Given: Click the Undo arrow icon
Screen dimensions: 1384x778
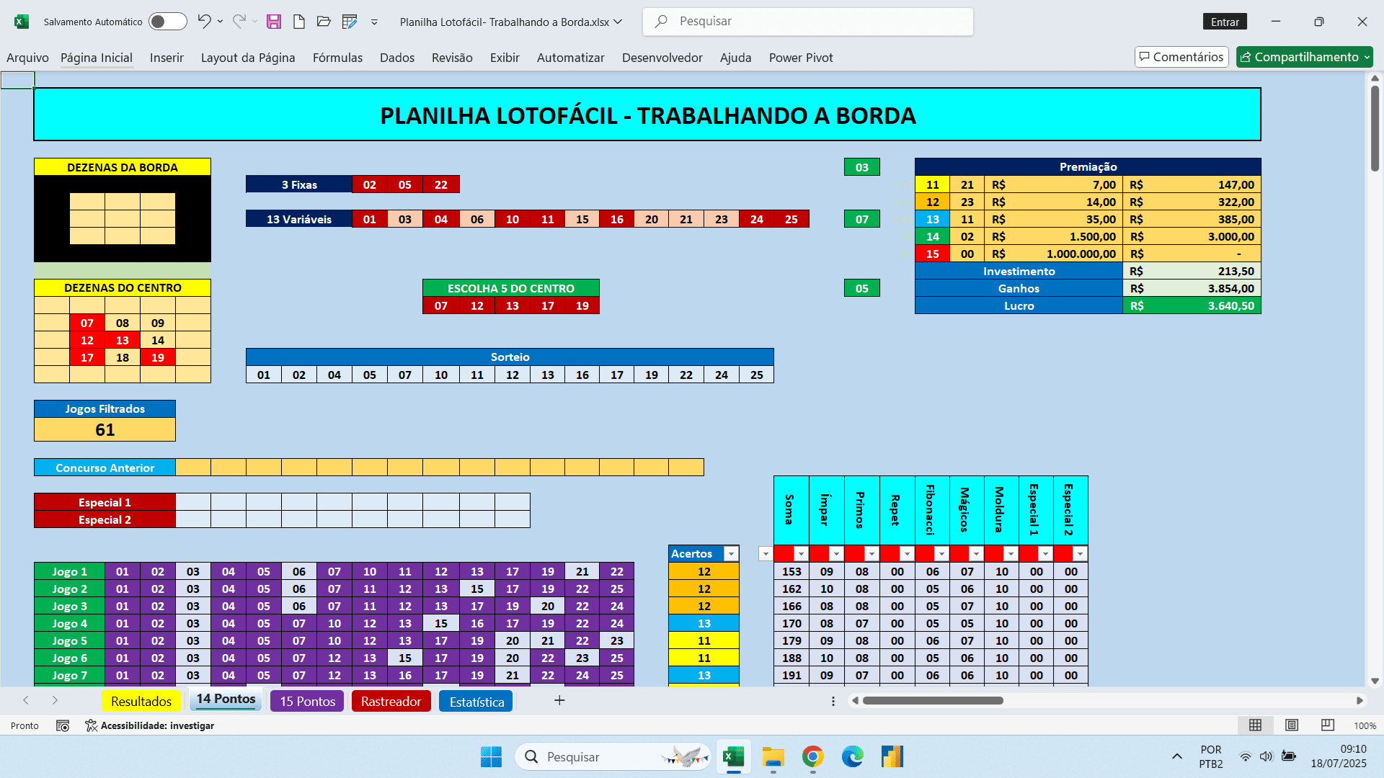Looking at the screenshot, I should pyautogui.click(x=204, y=22).
